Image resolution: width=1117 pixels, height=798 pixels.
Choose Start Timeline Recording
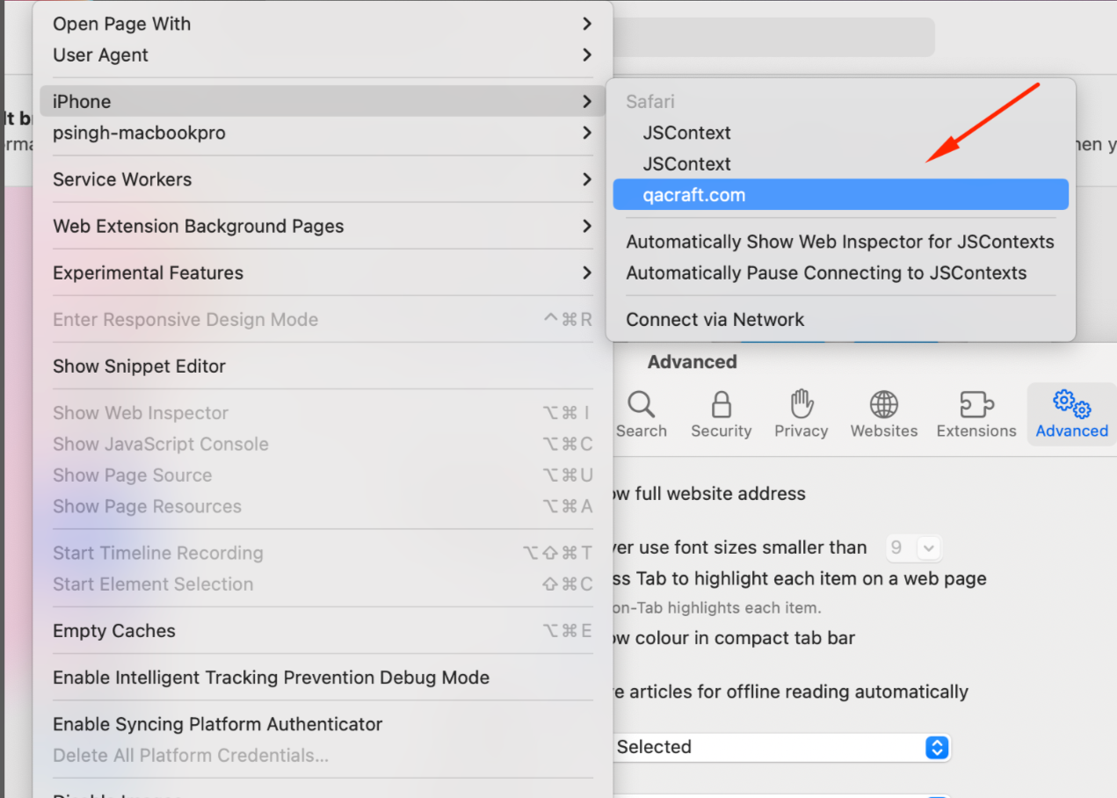tap(323, 553)
